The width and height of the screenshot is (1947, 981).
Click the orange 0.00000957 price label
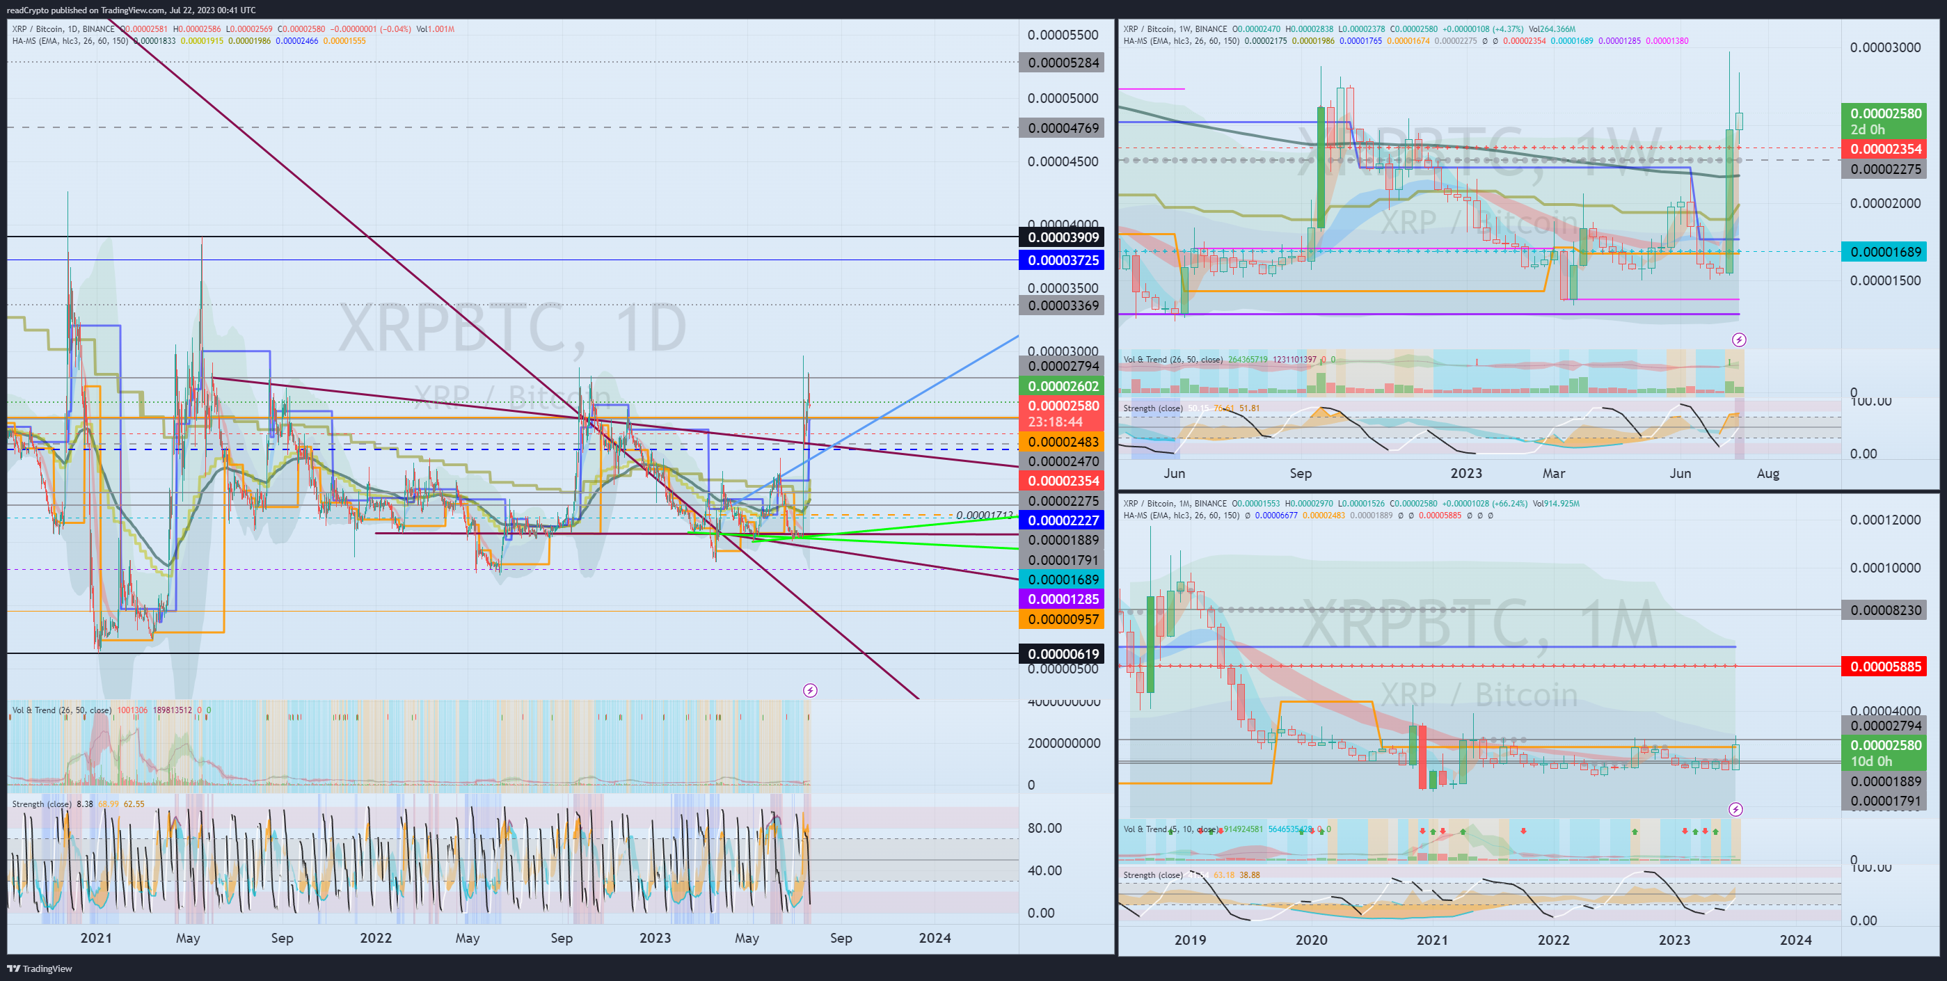[x=1062, y=619]
